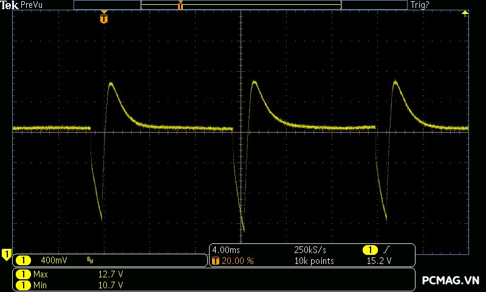Click the orange T icon beside 20.00 %
486x292 pixels.
216,260
